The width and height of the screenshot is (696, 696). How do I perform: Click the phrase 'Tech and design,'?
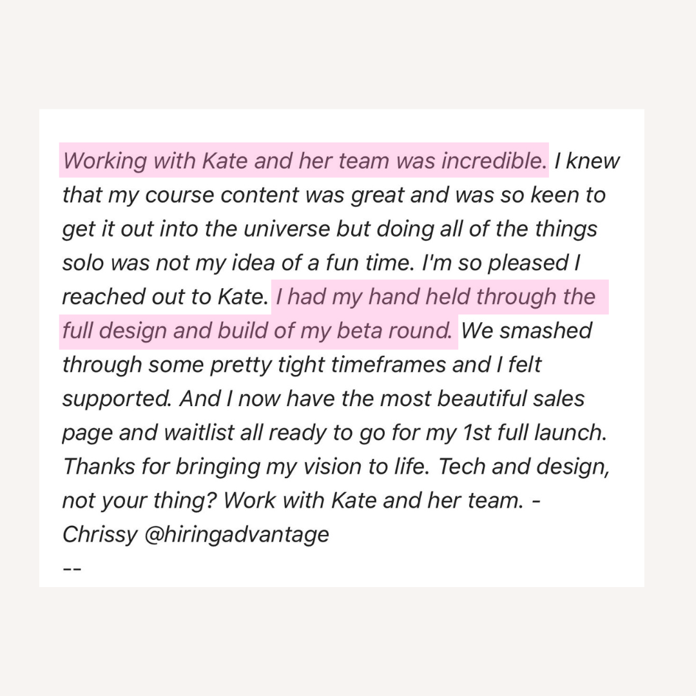524,467
